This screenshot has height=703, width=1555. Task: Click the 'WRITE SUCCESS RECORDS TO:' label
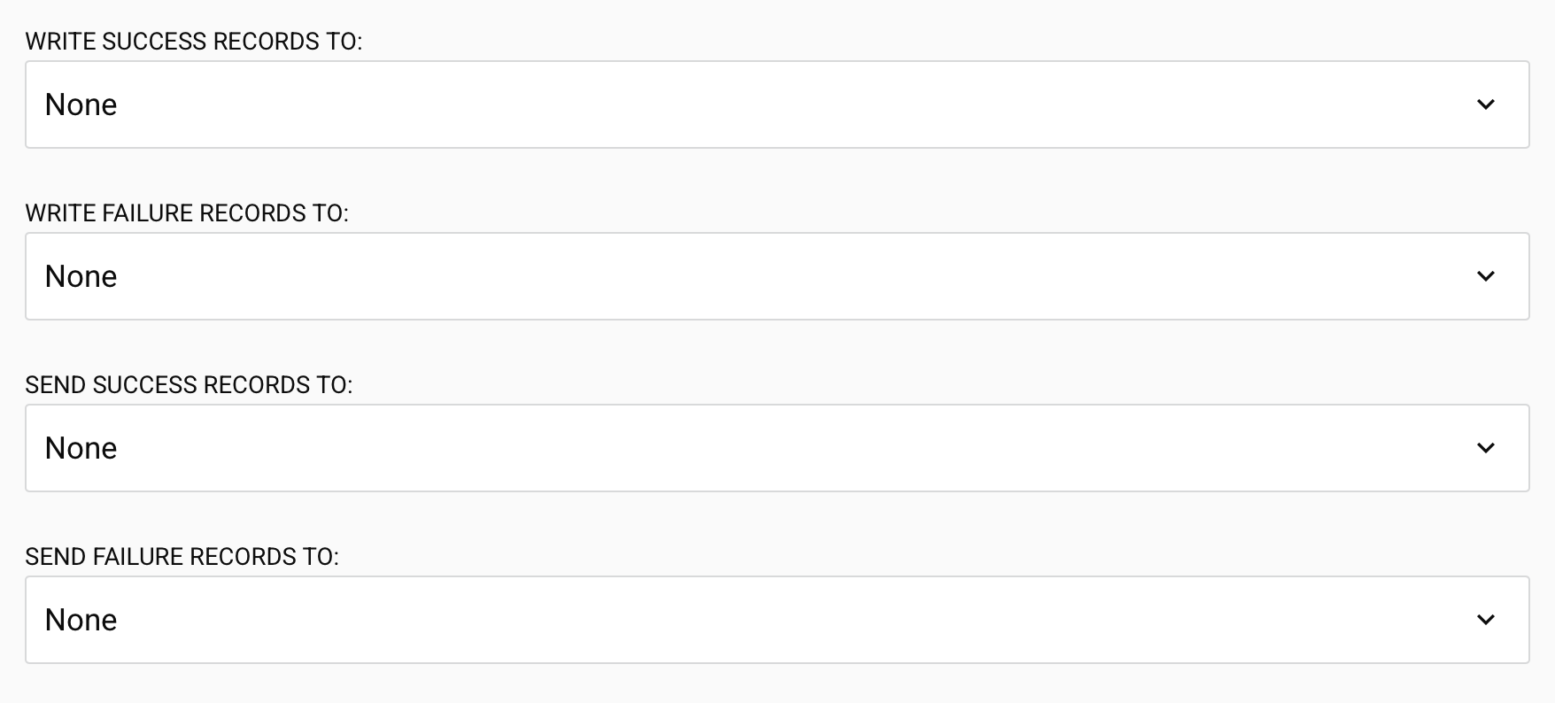[194, 42]
